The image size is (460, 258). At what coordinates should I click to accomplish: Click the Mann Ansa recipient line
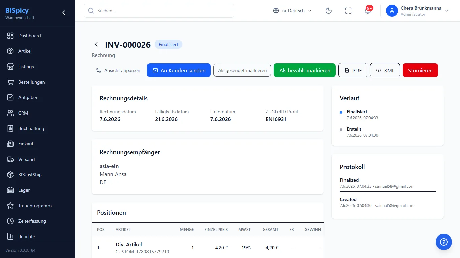tap(113, 174)
